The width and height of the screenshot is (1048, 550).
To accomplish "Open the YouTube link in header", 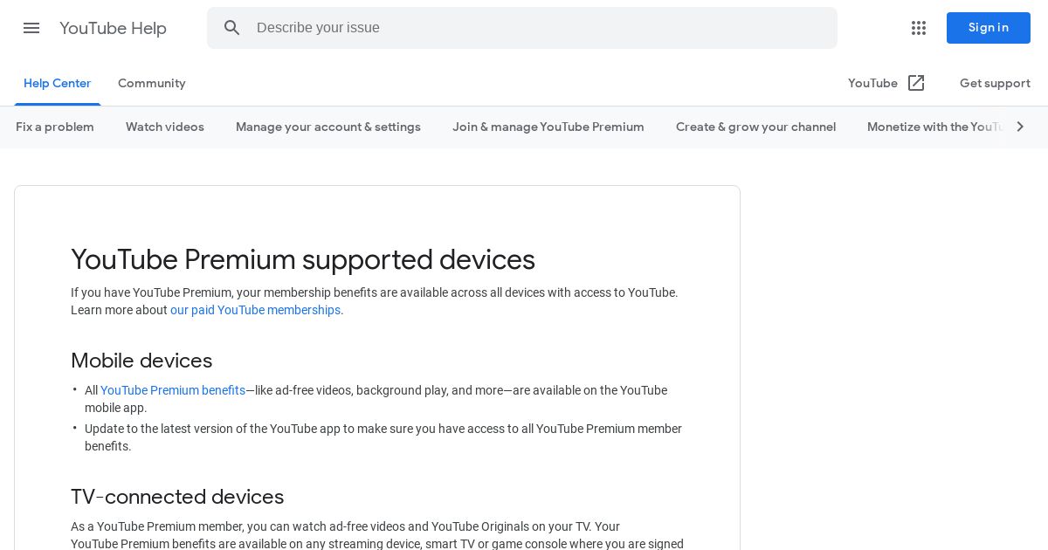I will [872, 83].
